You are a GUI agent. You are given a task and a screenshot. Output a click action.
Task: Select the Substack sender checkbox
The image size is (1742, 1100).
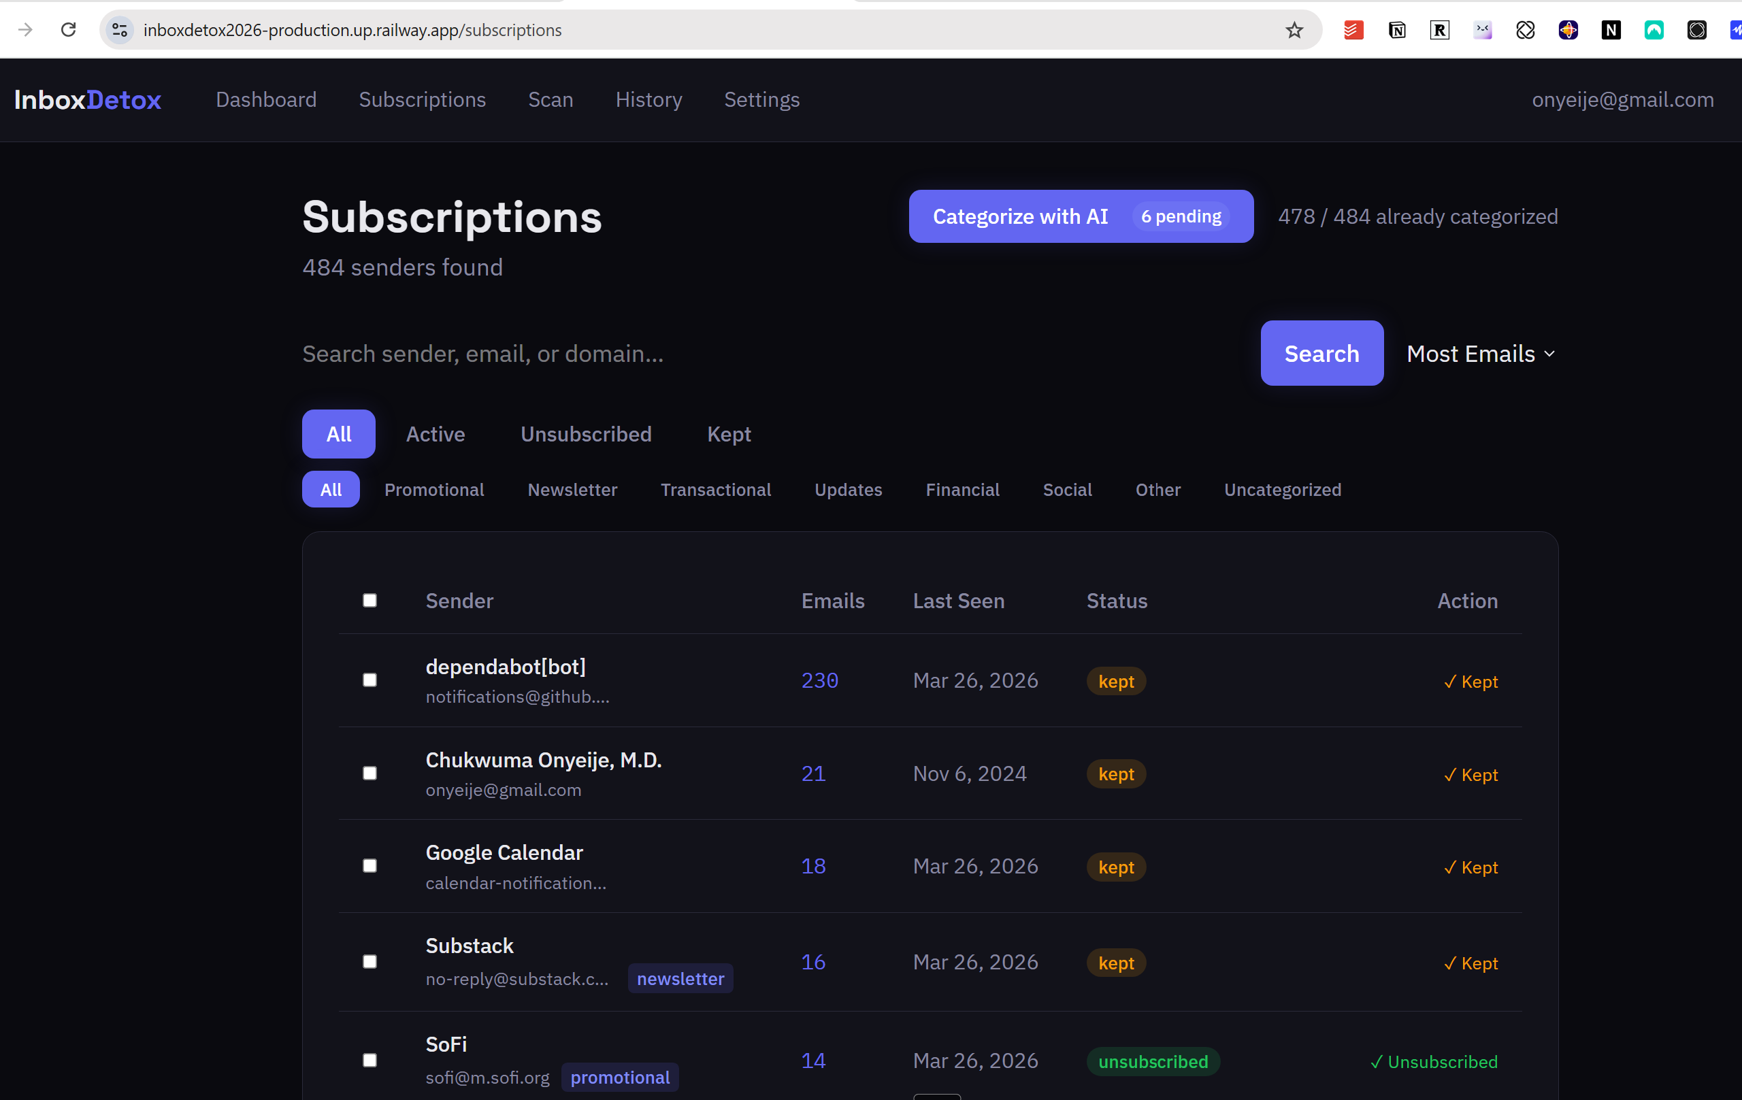coord(369,961)
